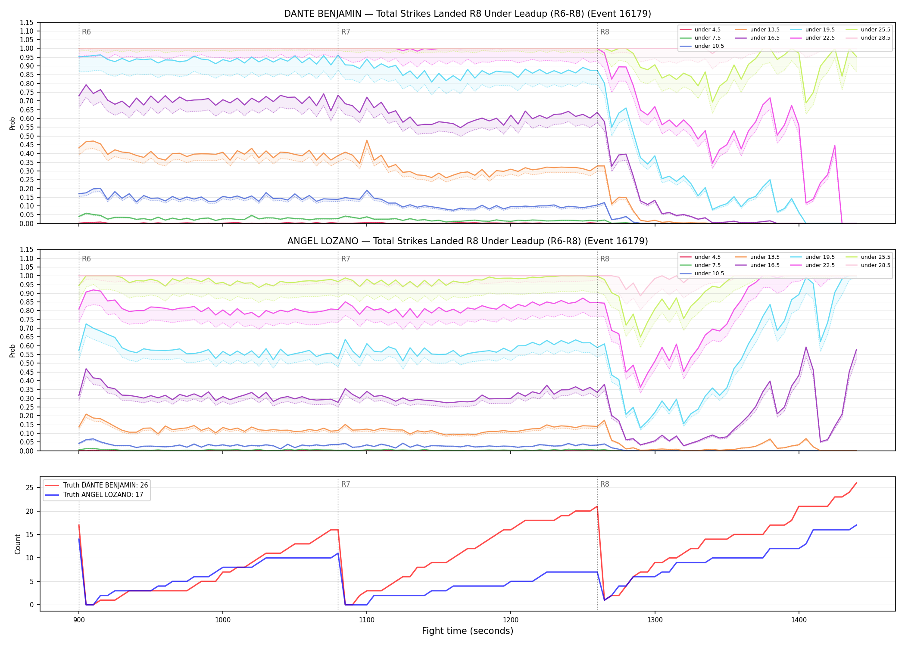905x646 pixels.
Task: Select 'under 25.5' in Dante Benjamin legend
Action: pos(868,30)
